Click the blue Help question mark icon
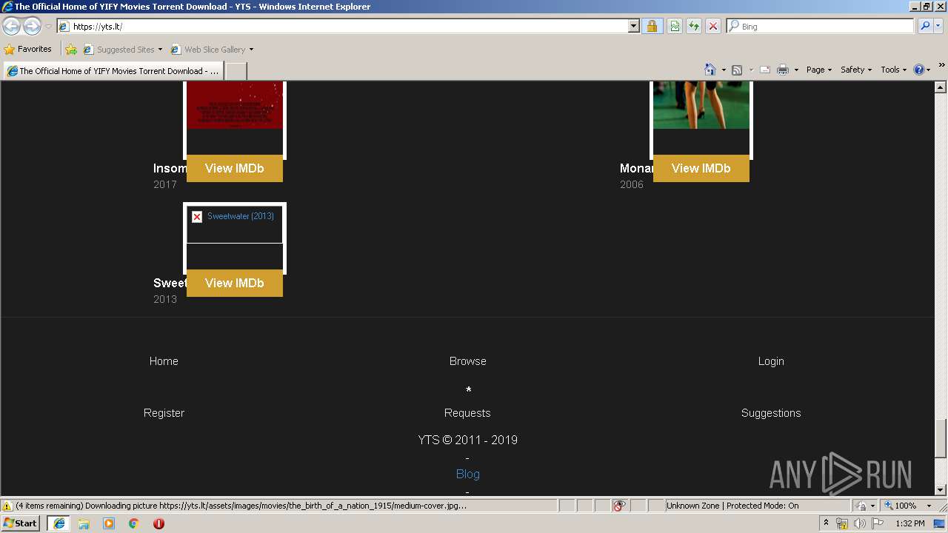This screenshot has width=948, height=533. (919, 70)
